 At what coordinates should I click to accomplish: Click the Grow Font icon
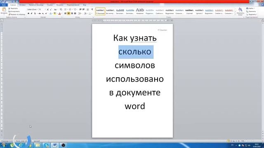coord(48,9)
